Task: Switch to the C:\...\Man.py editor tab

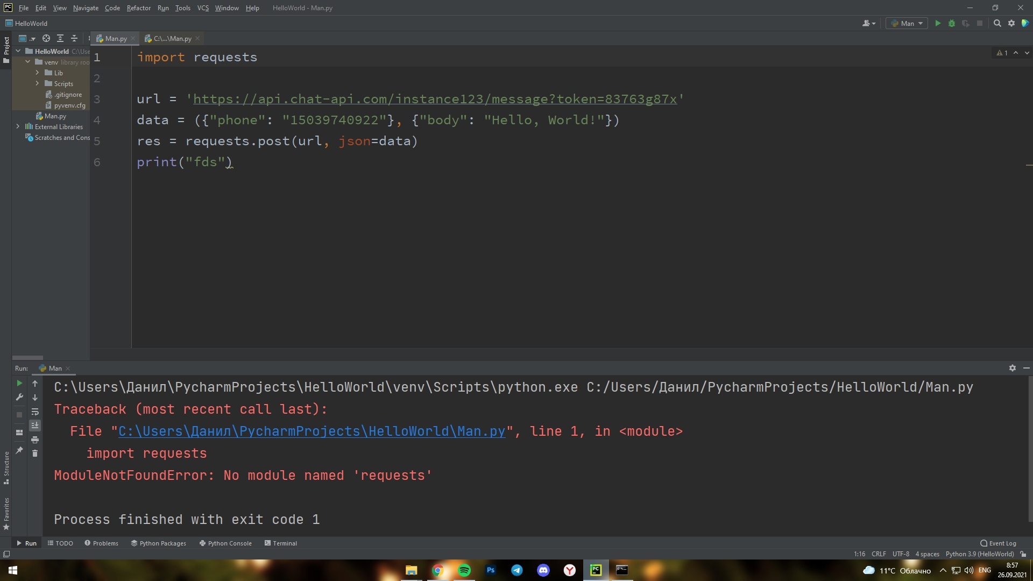Action: [x=172, y=38]
